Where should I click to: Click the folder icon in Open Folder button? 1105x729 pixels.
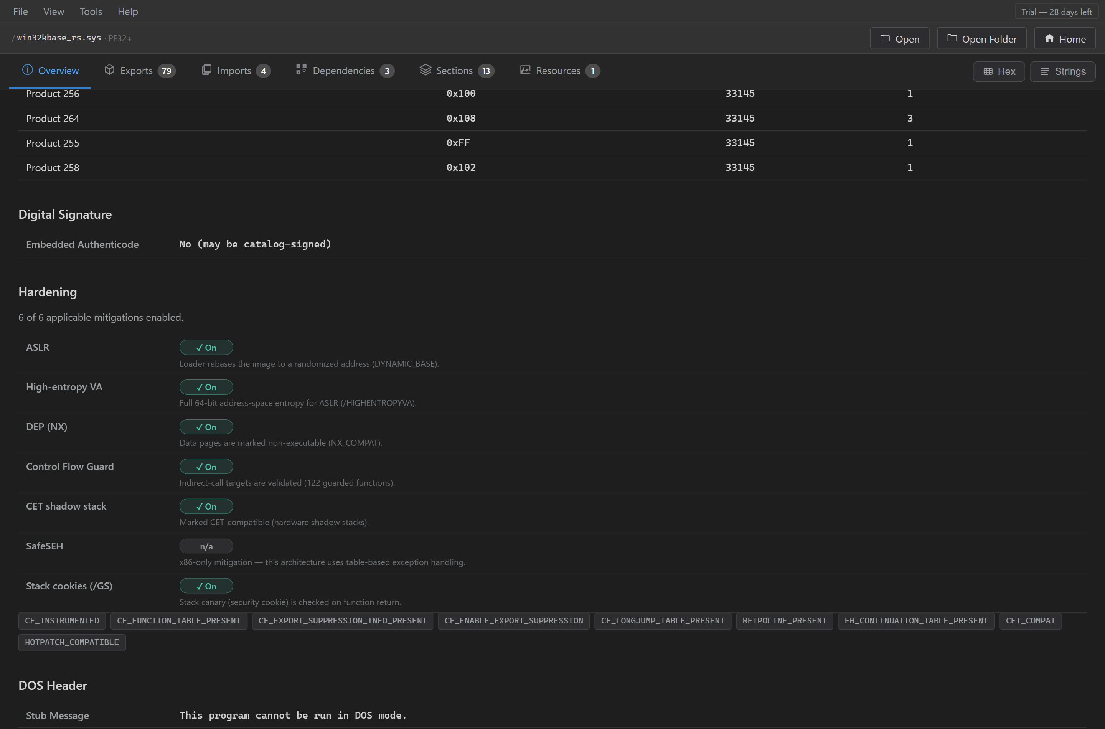952,38
